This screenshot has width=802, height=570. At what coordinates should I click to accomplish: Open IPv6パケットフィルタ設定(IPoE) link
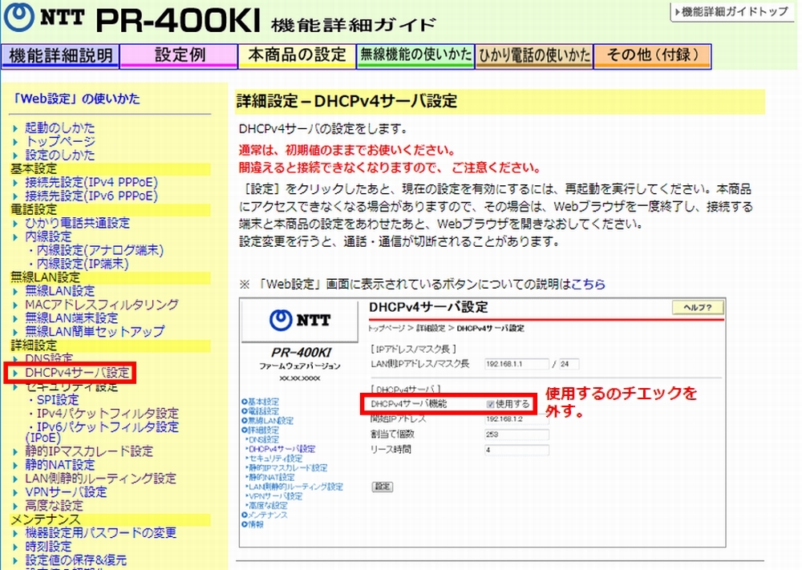(x=102, y=432)
